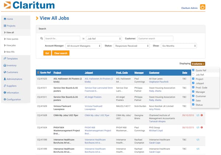Click refresh icon on first CQ/41599 row
The width and height of the screenshot is (221, 155).
[x=198, y=140]
